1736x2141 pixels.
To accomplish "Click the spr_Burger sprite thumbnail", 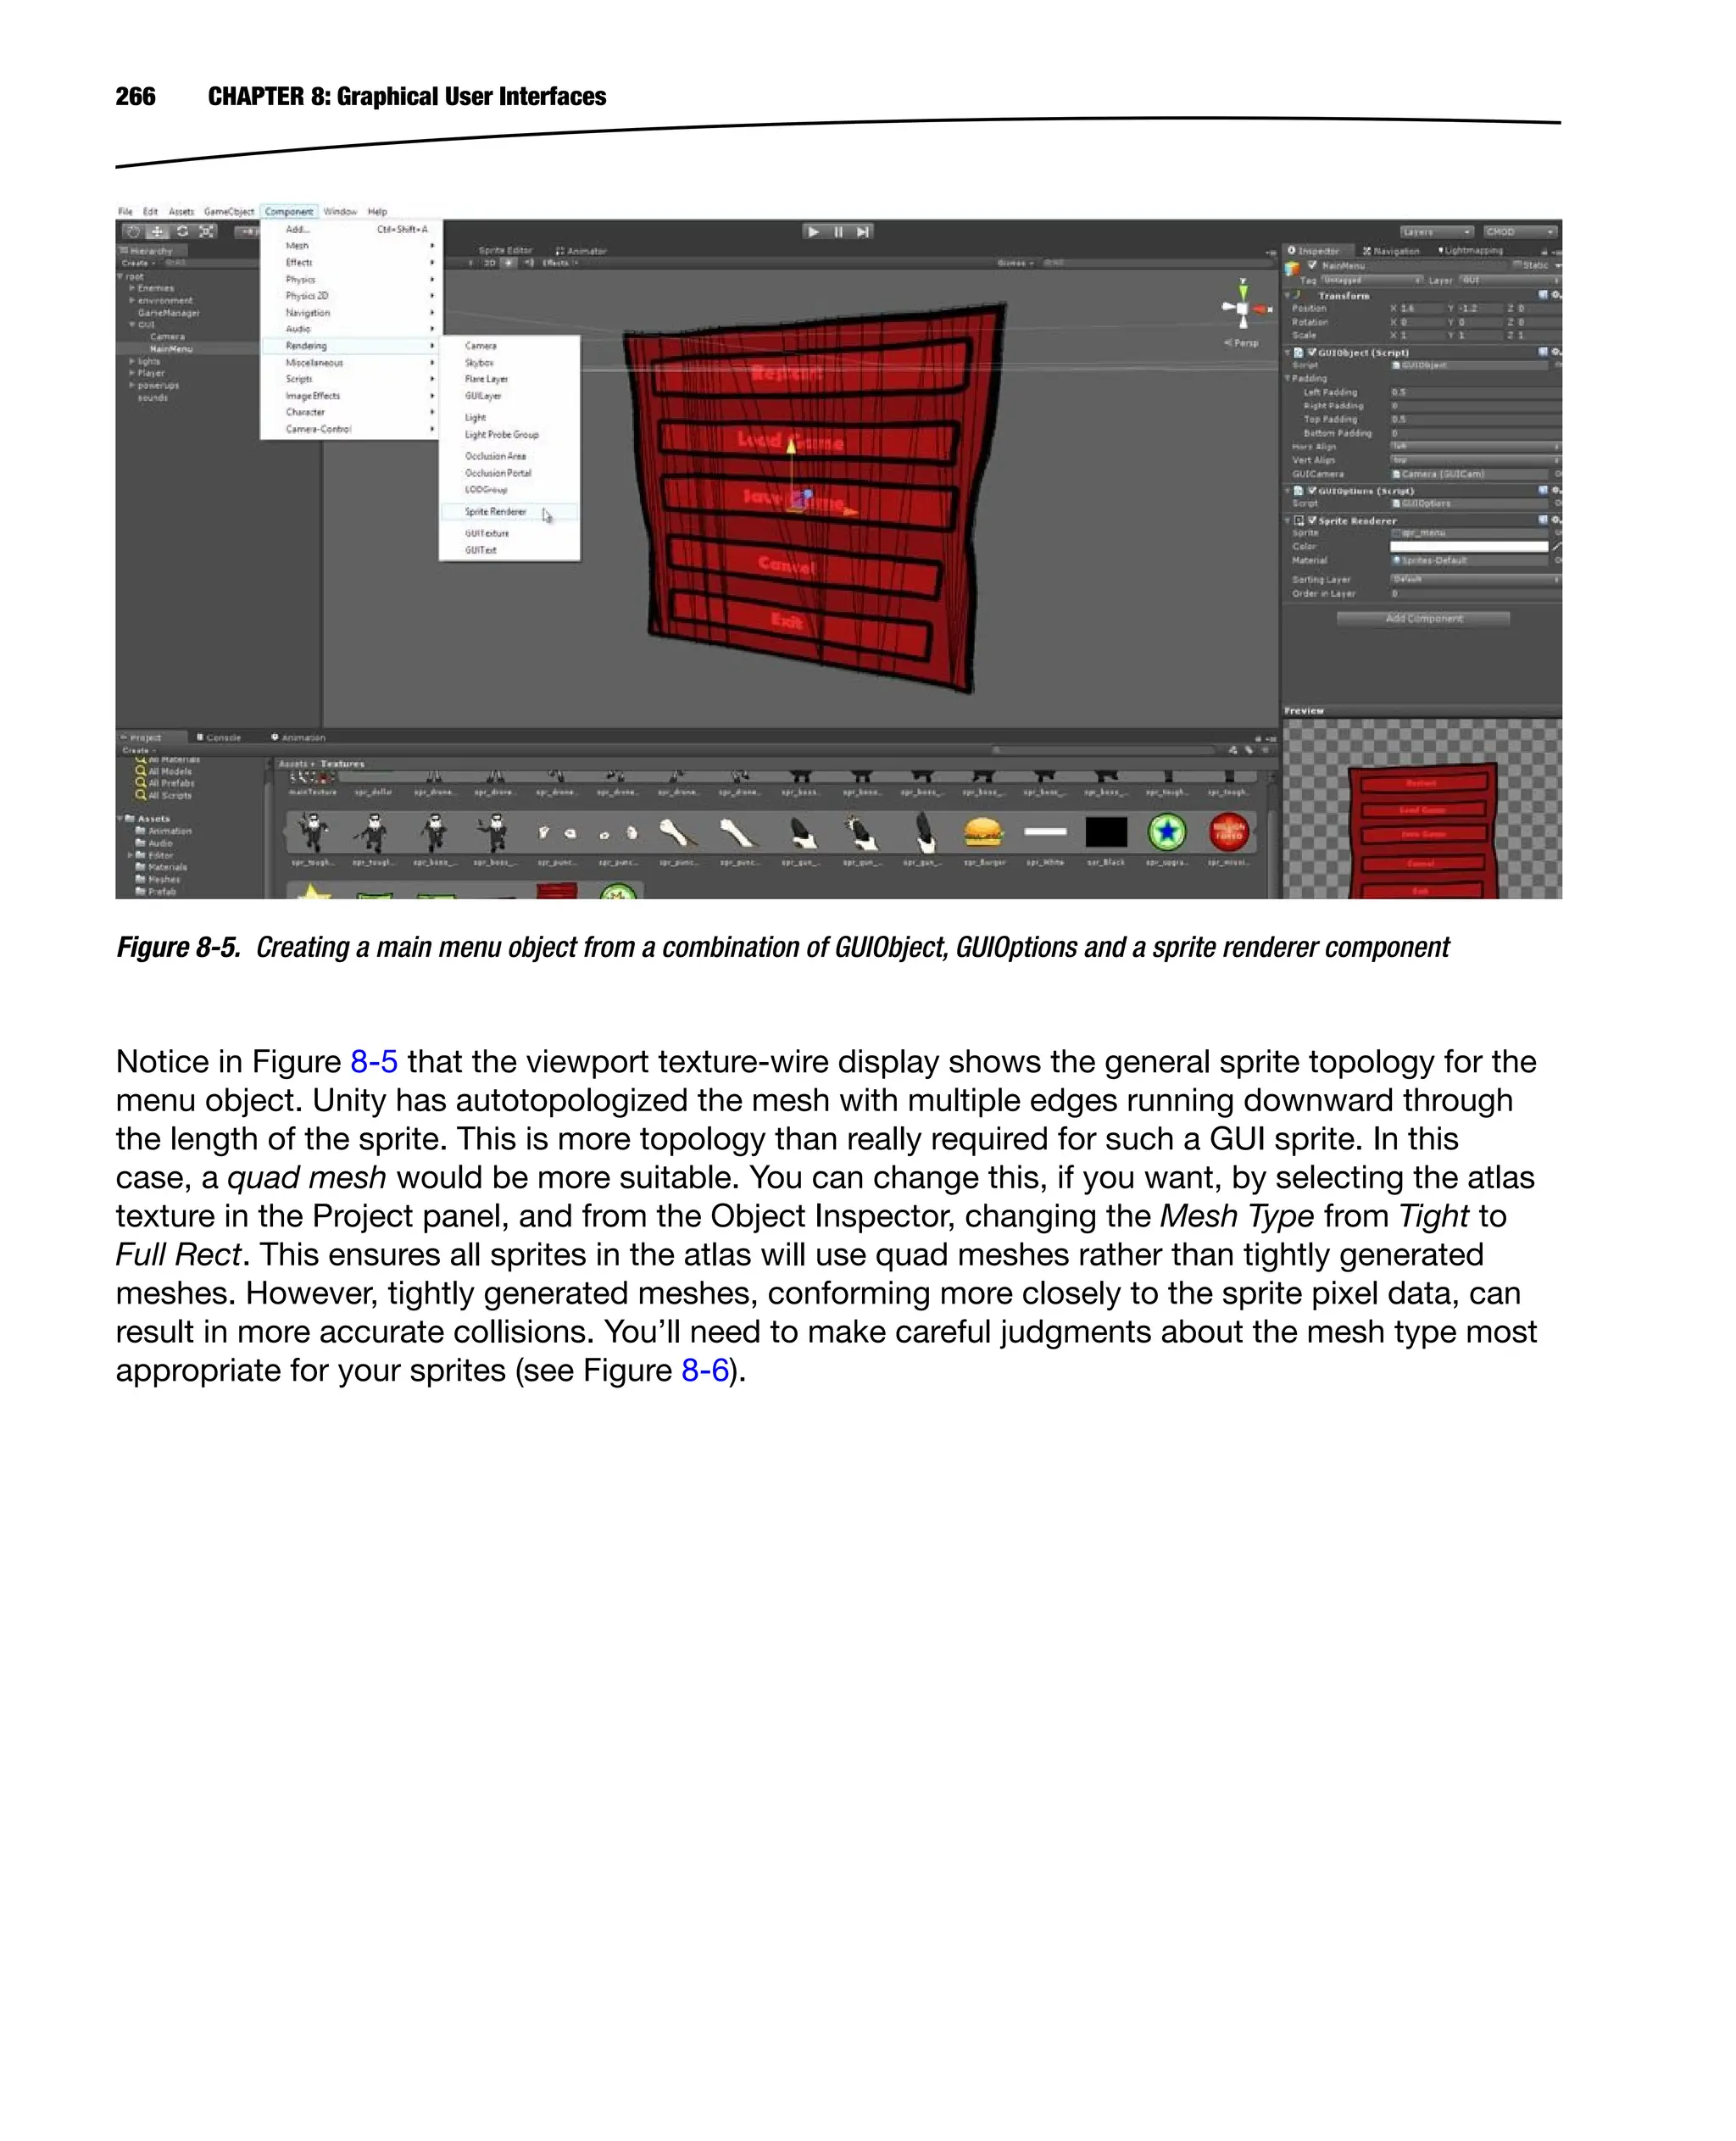I will [983, 831].
